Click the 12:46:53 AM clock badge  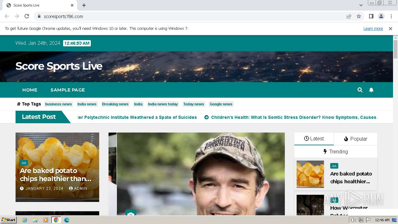click(x=77, y=43)
